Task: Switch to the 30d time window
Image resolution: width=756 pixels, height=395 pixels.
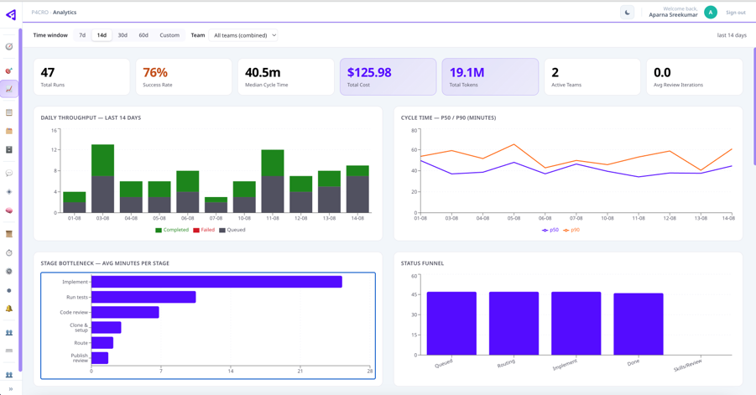Action: pos(123,35)
